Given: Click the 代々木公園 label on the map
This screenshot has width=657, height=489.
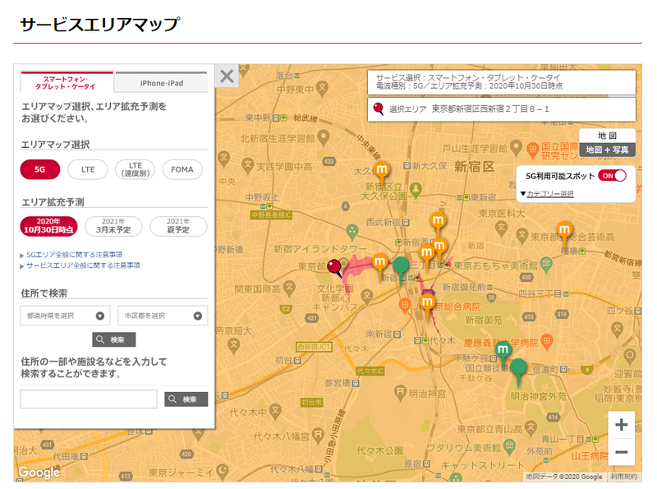Looking at the screenshot, I should tap(379, 450).
